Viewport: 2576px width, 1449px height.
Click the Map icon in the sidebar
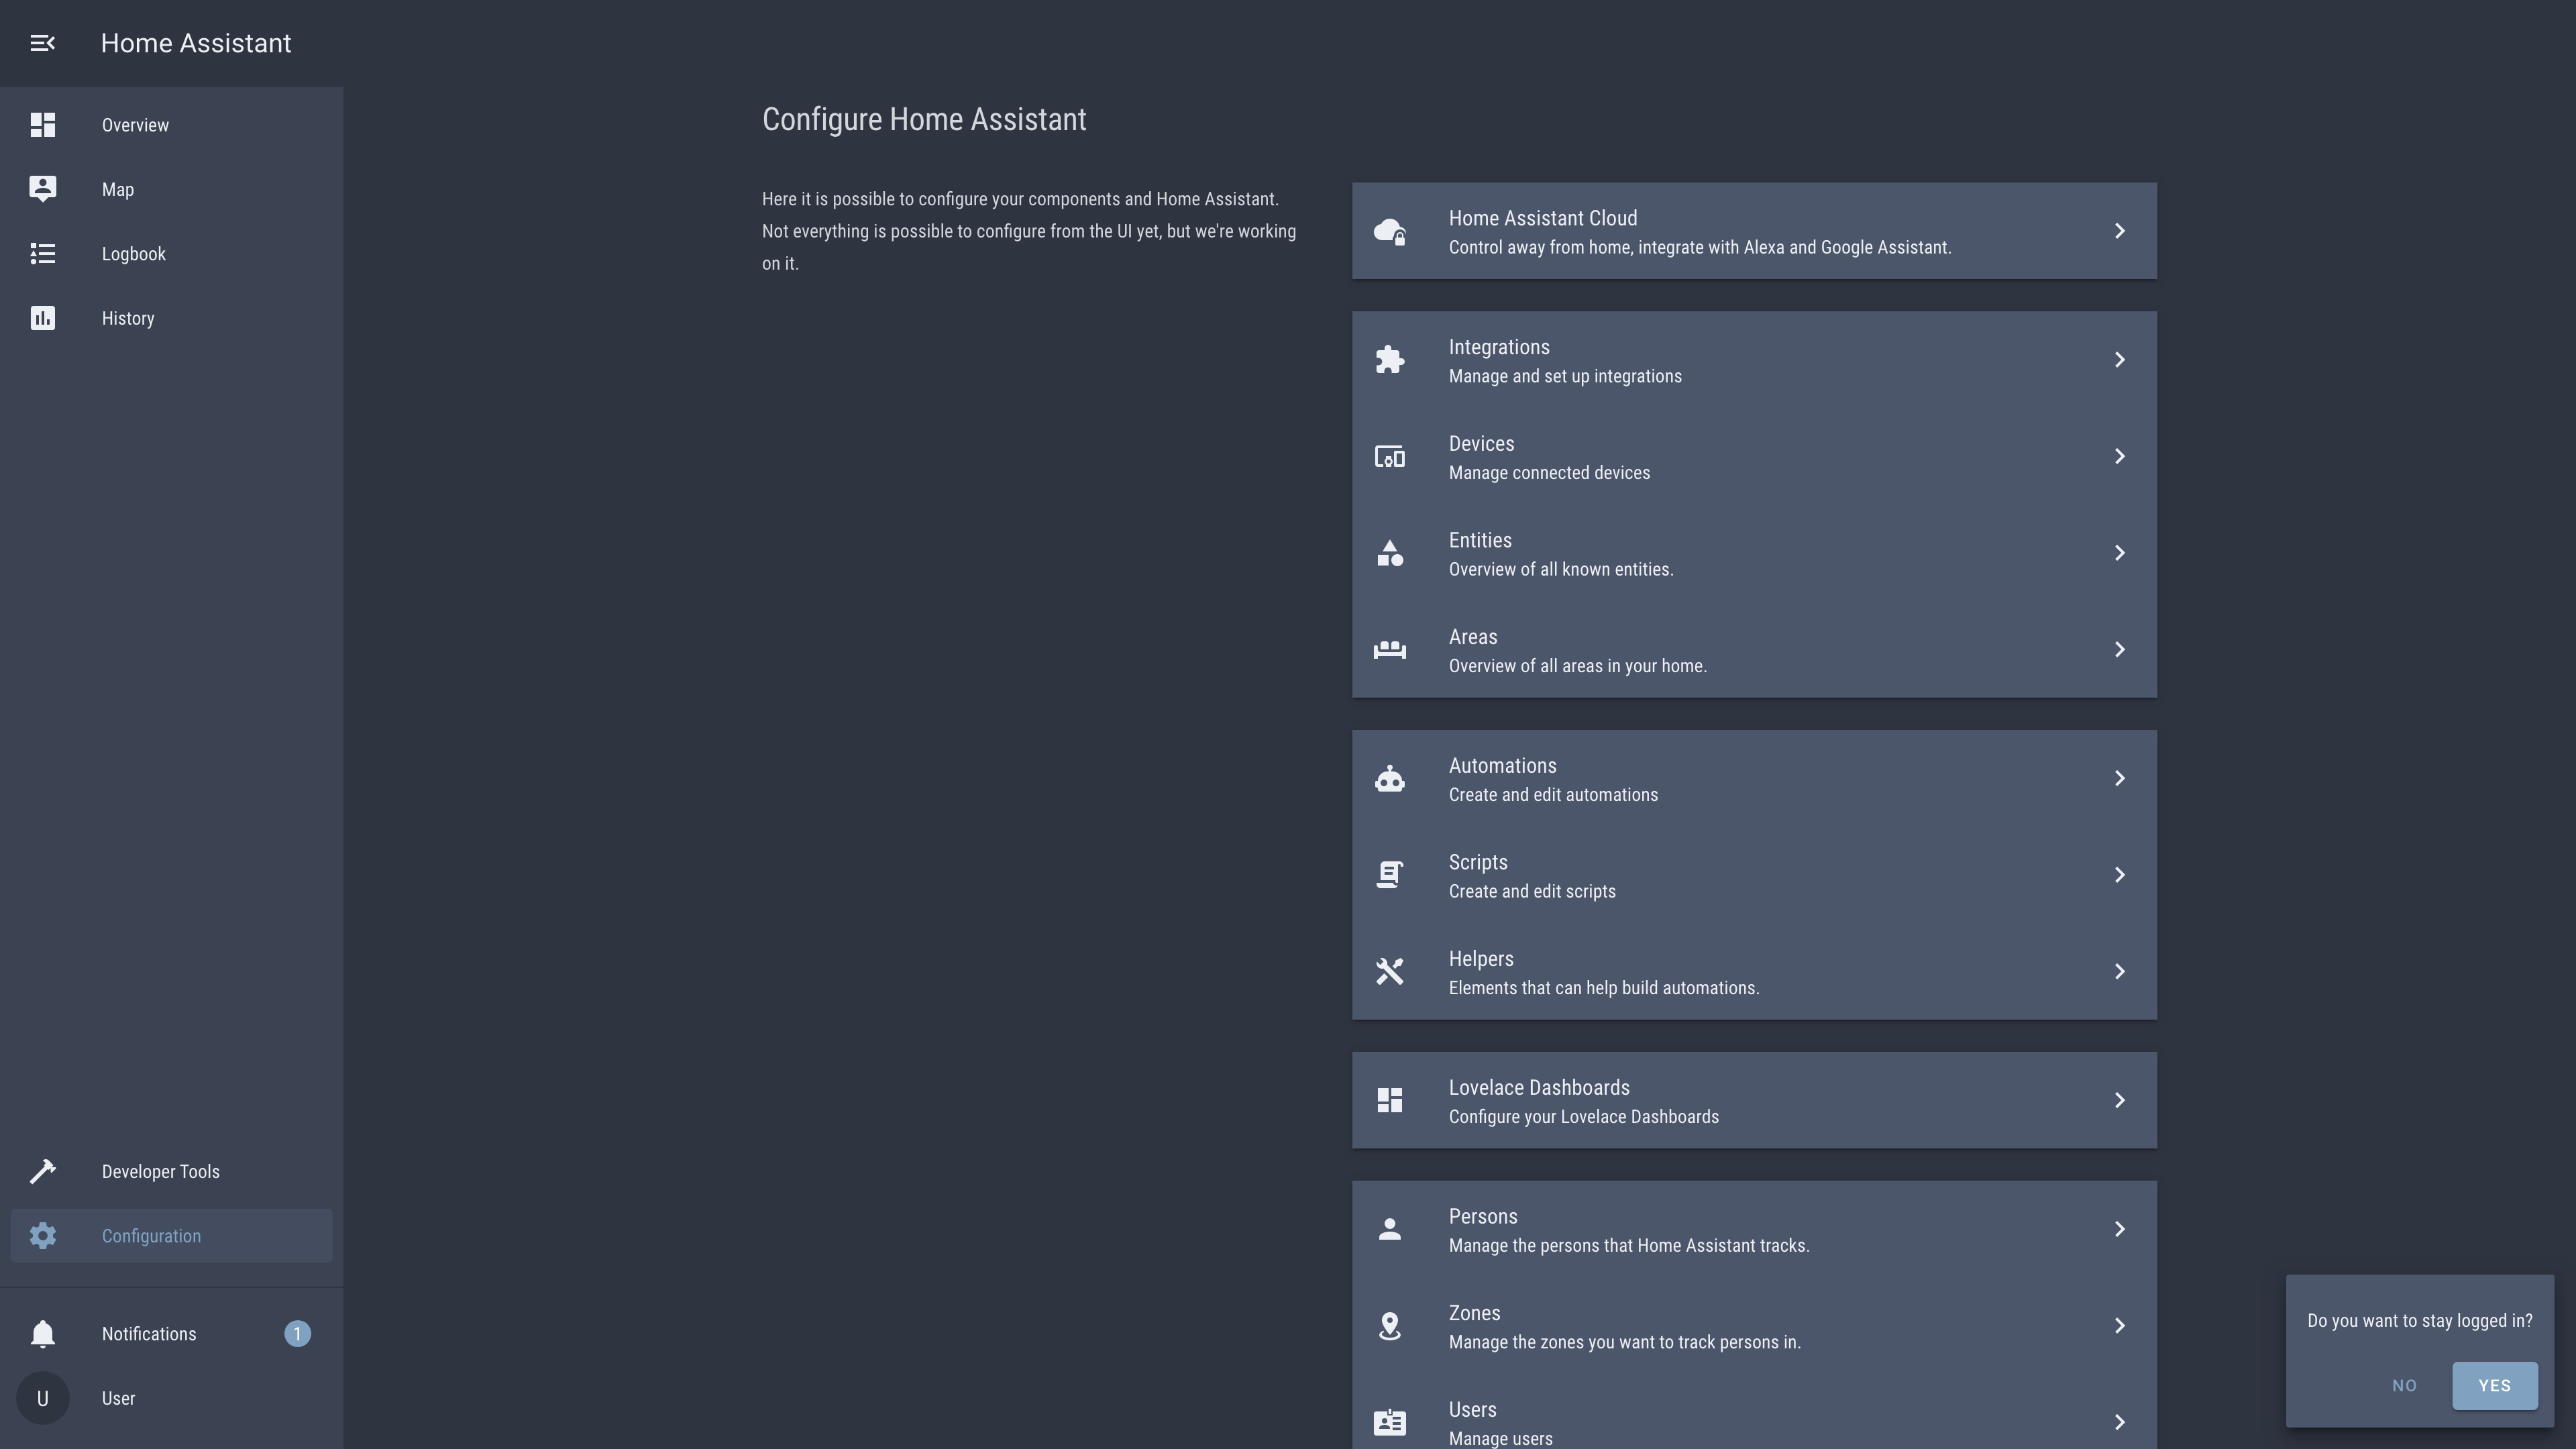point(42,189)
